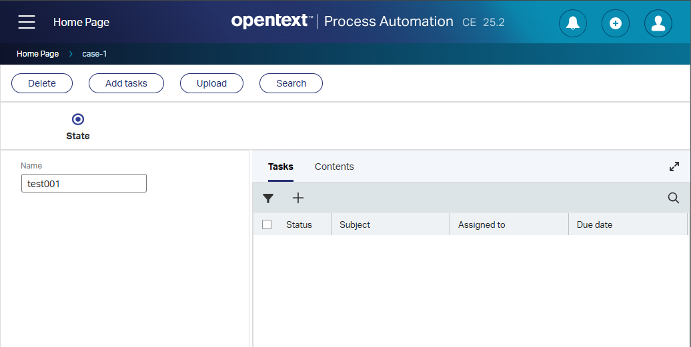
Task: Click the create new plus icon in header
Action: point(615,23)
